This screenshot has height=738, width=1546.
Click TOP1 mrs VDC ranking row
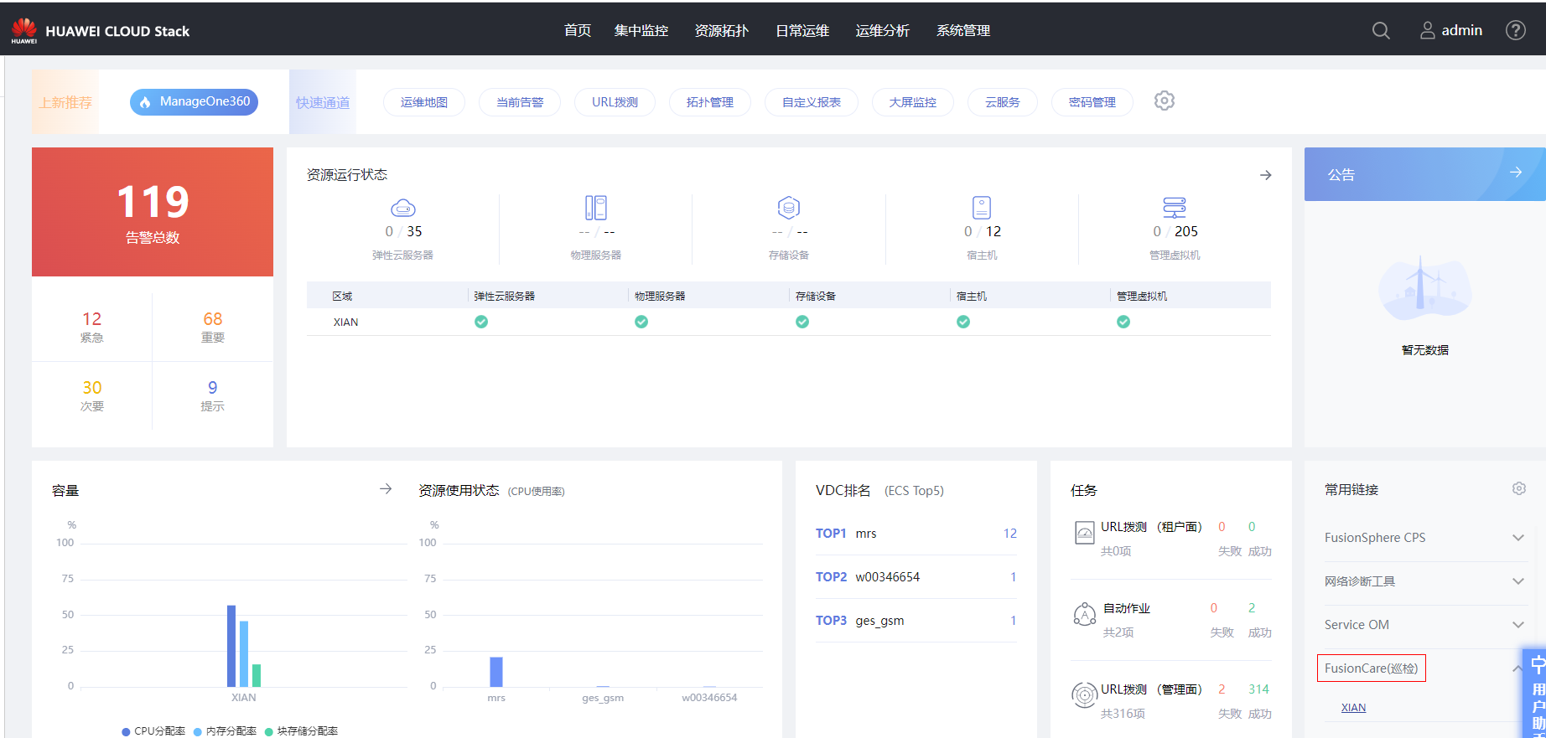click(x=916, y=534)
